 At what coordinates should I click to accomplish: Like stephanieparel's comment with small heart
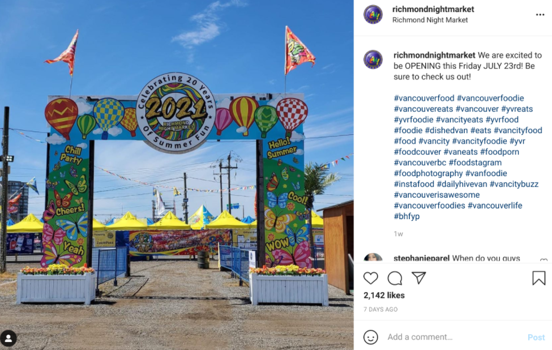pos(543,260)
